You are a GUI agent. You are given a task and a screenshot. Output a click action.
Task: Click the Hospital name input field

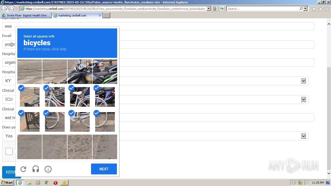click(158, 63)
